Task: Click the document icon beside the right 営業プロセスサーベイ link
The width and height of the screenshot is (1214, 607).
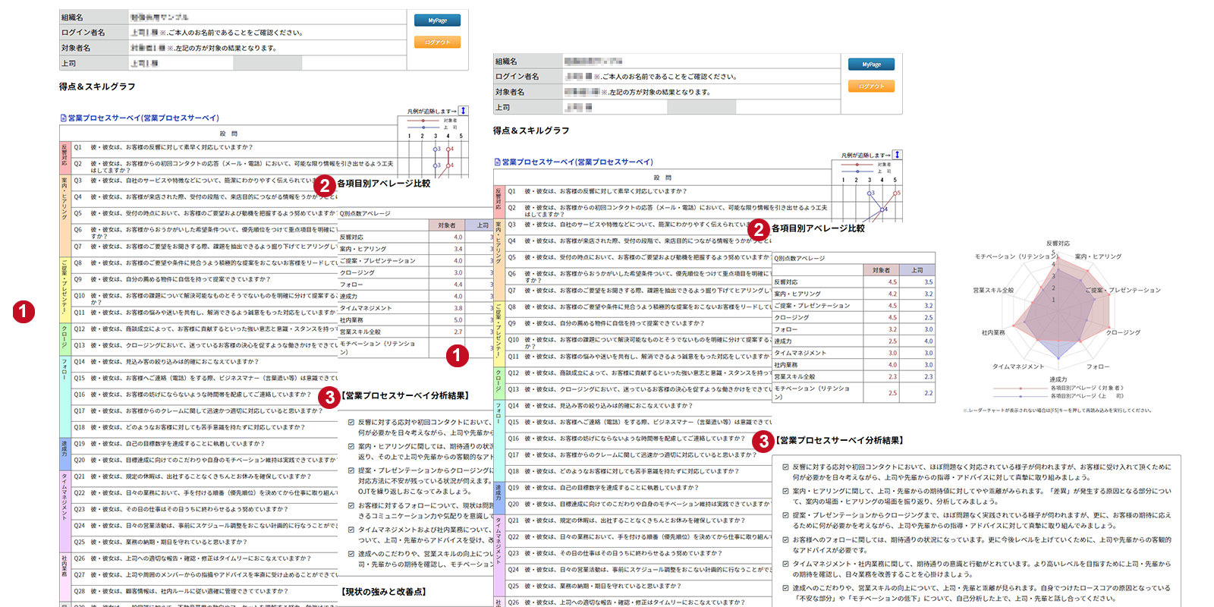Action: coord(497,162)
